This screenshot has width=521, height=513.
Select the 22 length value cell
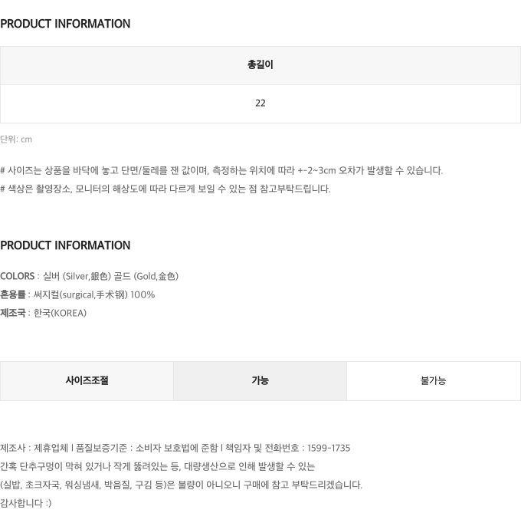[260, 104]
